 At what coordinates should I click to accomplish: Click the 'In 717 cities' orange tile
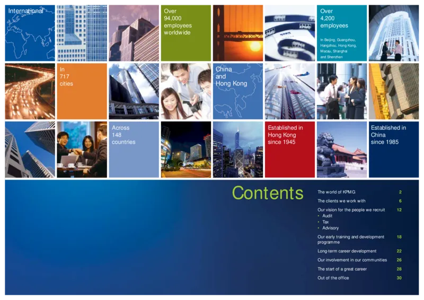[82, 91]
